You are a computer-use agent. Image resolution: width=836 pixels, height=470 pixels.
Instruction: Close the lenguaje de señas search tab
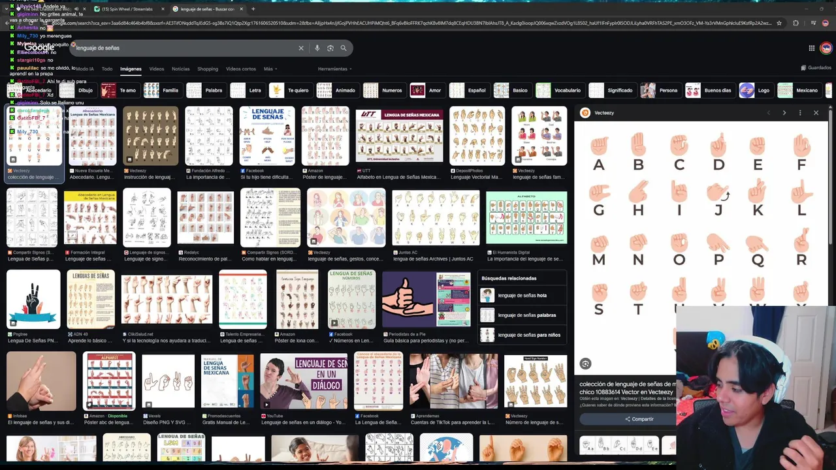click(x=241, y=9)
